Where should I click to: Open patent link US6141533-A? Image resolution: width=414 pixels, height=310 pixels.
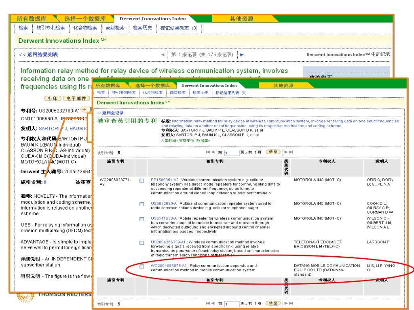coord(164,218)
